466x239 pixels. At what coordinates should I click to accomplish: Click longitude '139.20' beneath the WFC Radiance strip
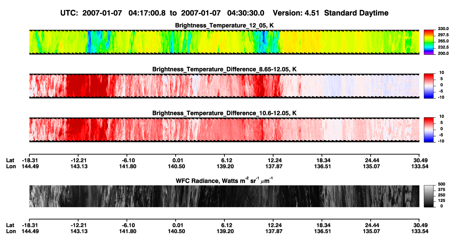click(x=225, y=231)
